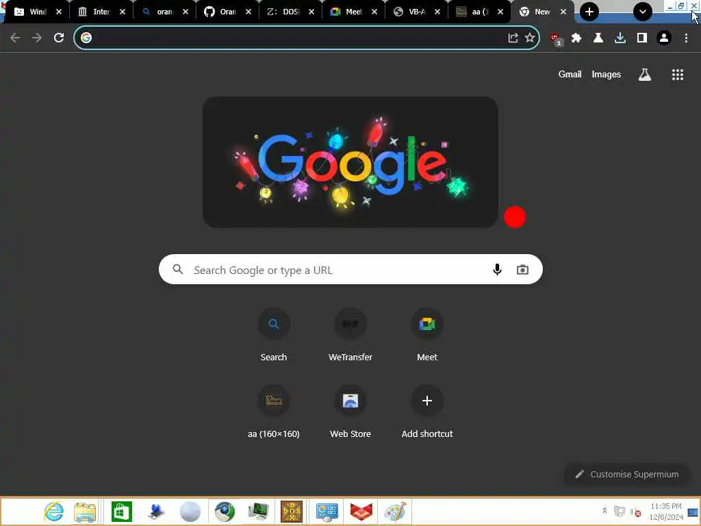Open the Paint palette taskbar icon
The width and height of the screenshot is (701, 526).
[395, 512]
